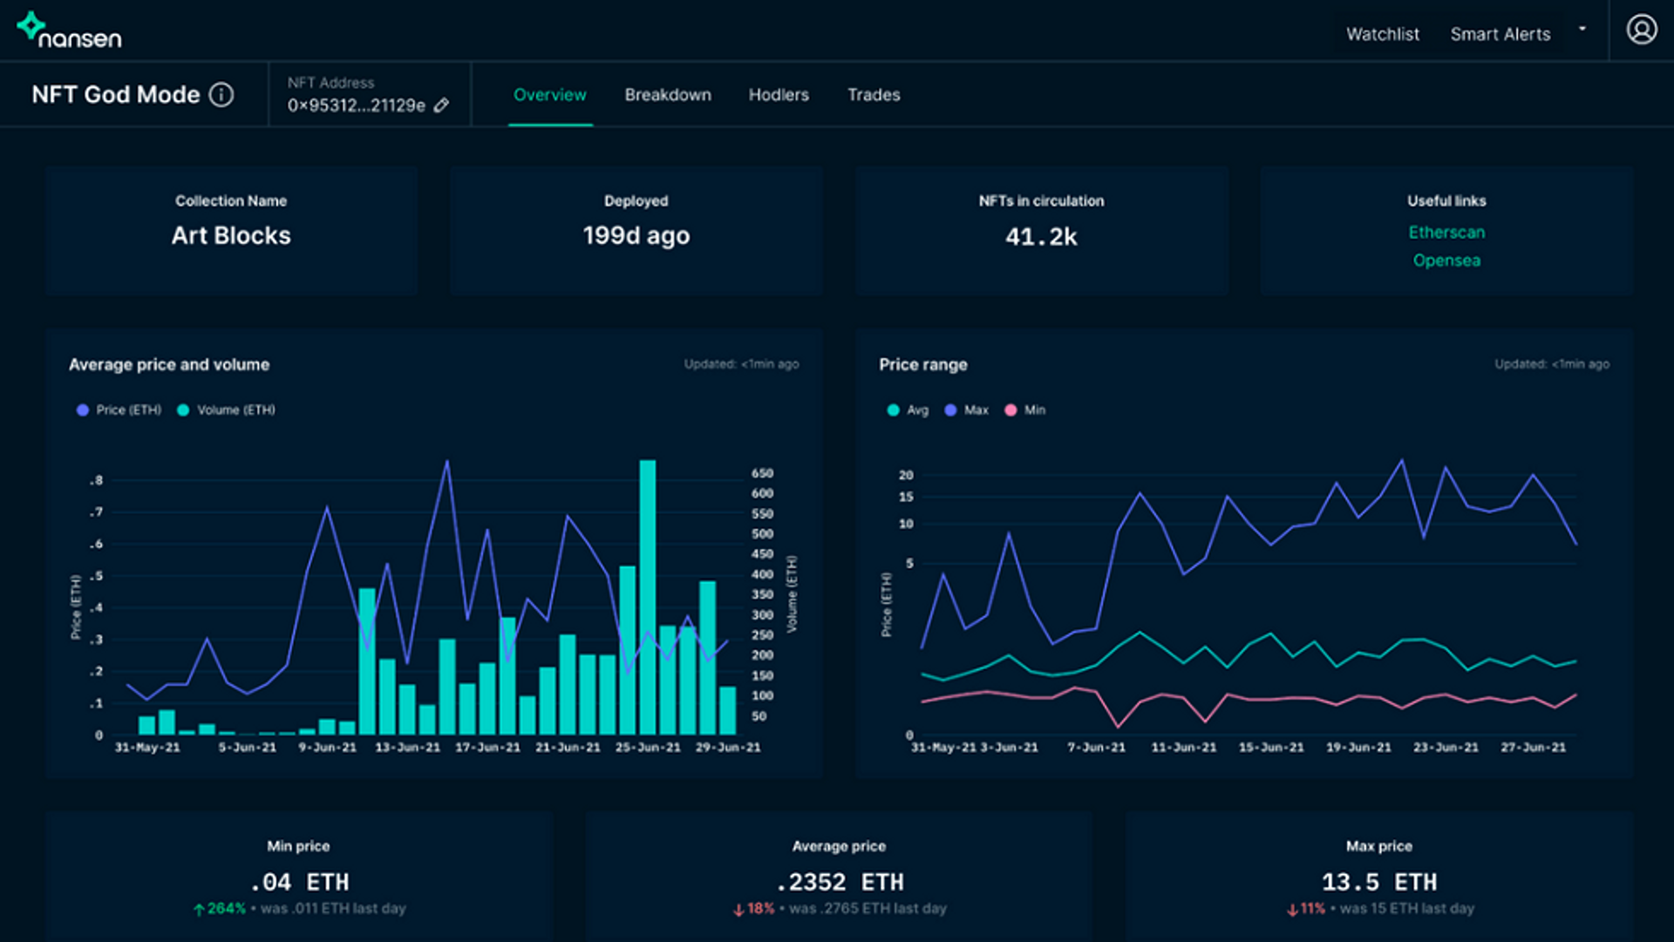Hide the Min price line
The width and height of the screenshot is (1674, 942).
(1024, 410)
